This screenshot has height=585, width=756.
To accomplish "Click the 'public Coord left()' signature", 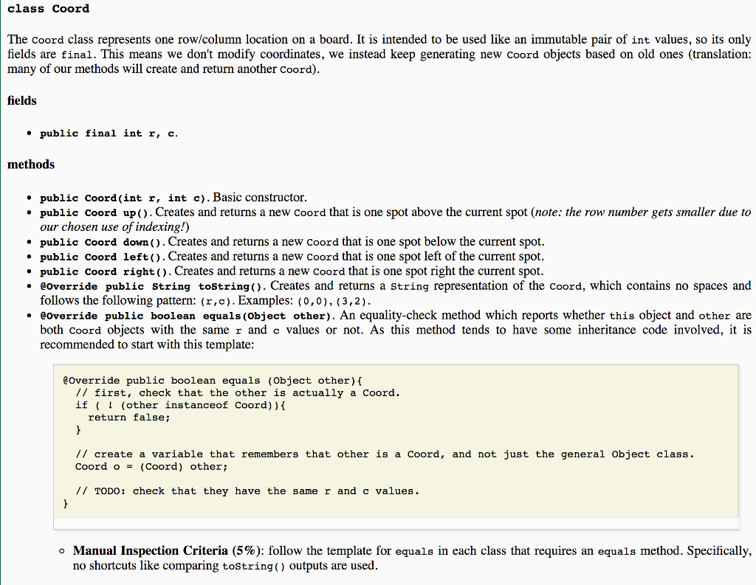I will (x=102, y=257).
